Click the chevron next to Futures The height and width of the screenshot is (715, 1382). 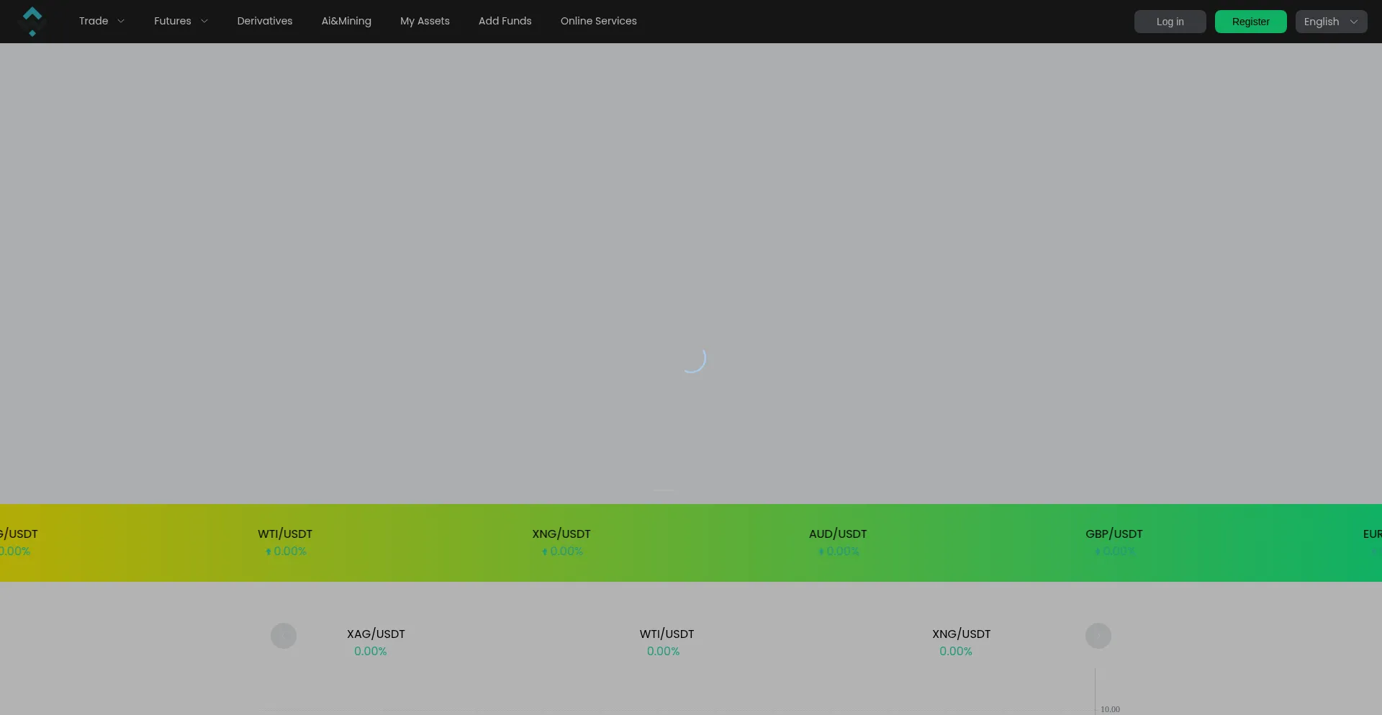(x=204, y=22)
